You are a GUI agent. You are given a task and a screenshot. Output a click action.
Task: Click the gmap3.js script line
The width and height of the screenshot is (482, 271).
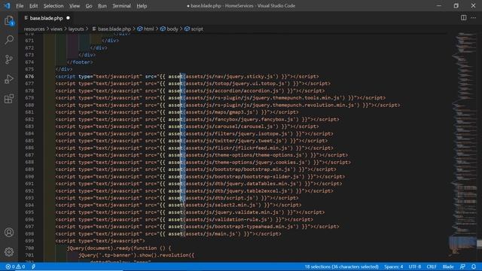[x=177, y=112]
